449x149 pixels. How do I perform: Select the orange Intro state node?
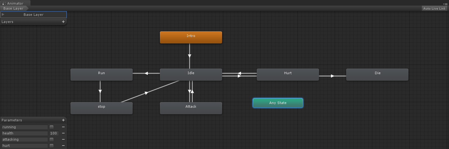click(x=191, y=37)
